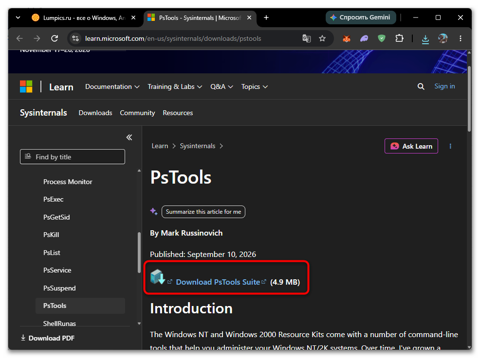Click the Download PDF button
This screenshot has height=358, width=480.
point(48,338)
